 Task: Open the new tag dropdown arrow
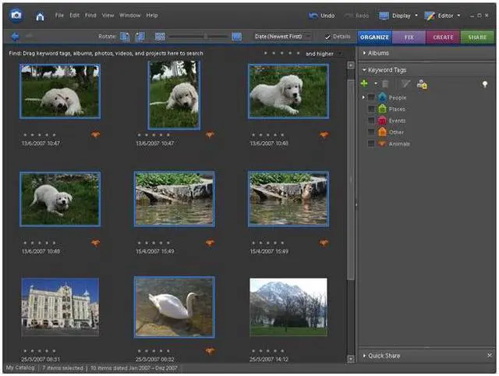376,83
